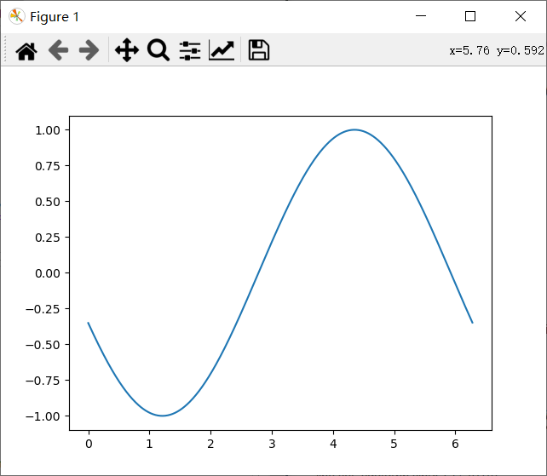Click the −1.00 y-axis tick label
This screenshot has height=476, width=547.
coord(43,416)
